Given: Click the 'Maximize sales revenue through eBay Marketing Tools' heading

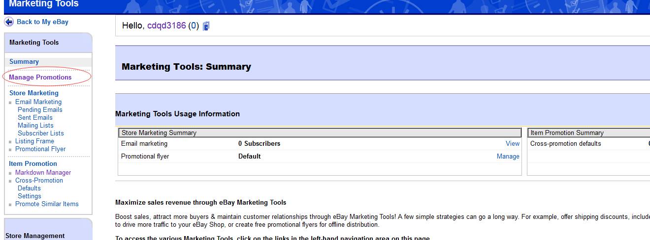Looking at the screenshot, I should point(200,202).
